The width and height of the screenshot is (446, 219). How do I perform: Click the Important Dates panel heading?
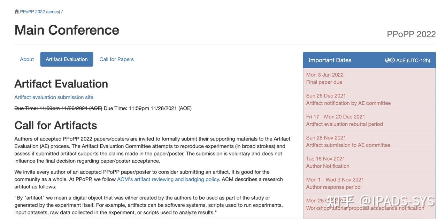(x=330, y=60)
